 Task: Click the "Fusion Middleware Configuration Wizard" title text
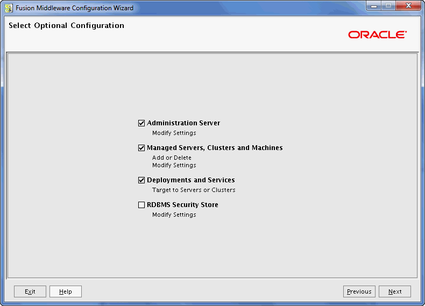point(75,8)
